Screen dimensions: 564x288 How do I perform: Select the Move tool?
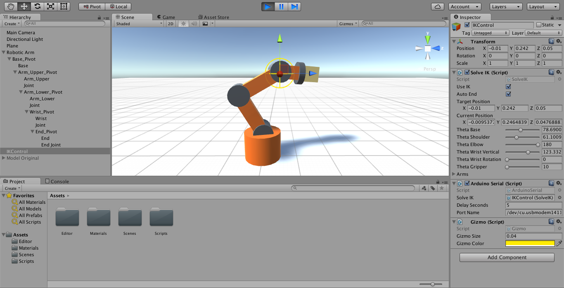(x=24, y=6)
